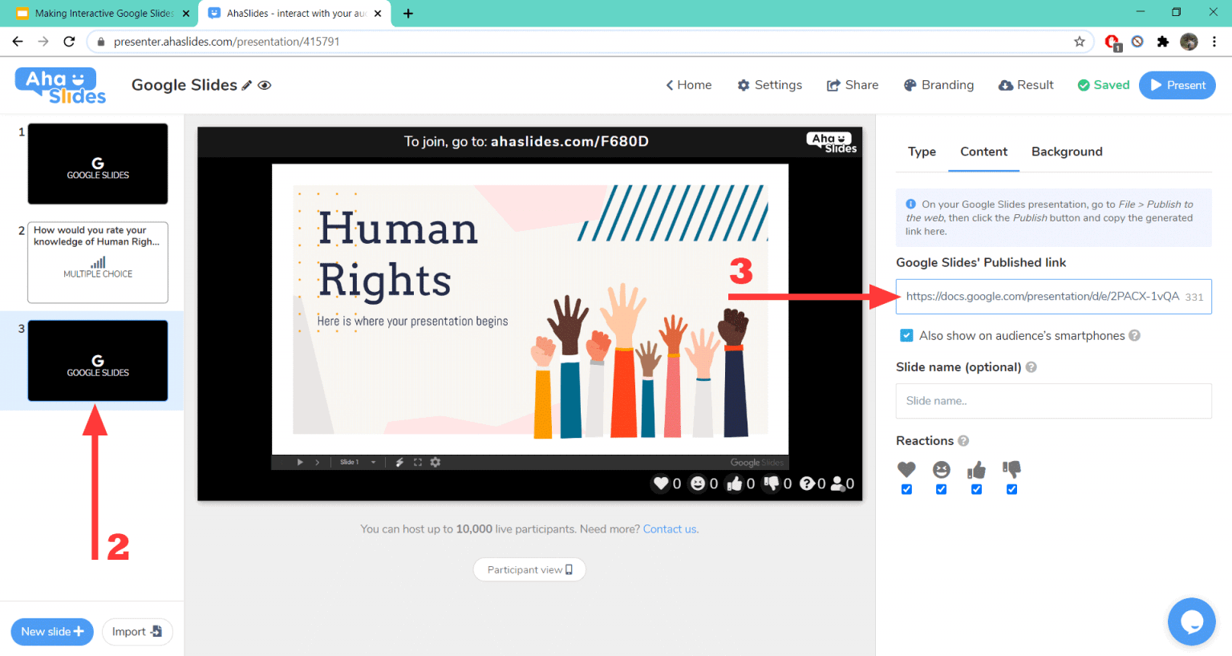This screenshot has width=1232, height=656.
Task: Click the AhaSlides logo
Action: [59, 85]
